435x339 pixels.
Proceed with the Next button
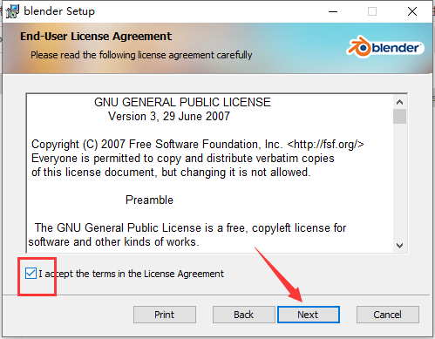coord(309,315)
